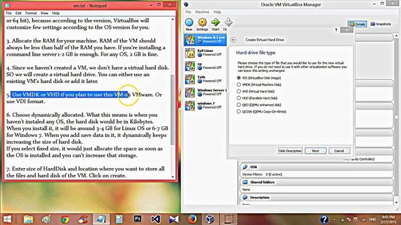
Task: Open Visual Studio Blend taskbar icon
Action: click(174, 219)
